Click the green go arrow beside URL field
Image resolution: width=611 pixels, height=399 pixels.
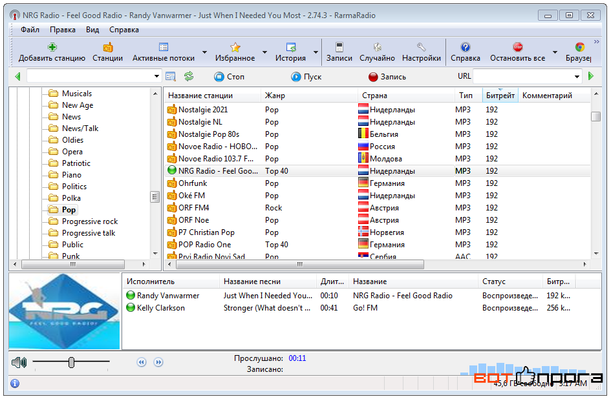tap(591, 76)
